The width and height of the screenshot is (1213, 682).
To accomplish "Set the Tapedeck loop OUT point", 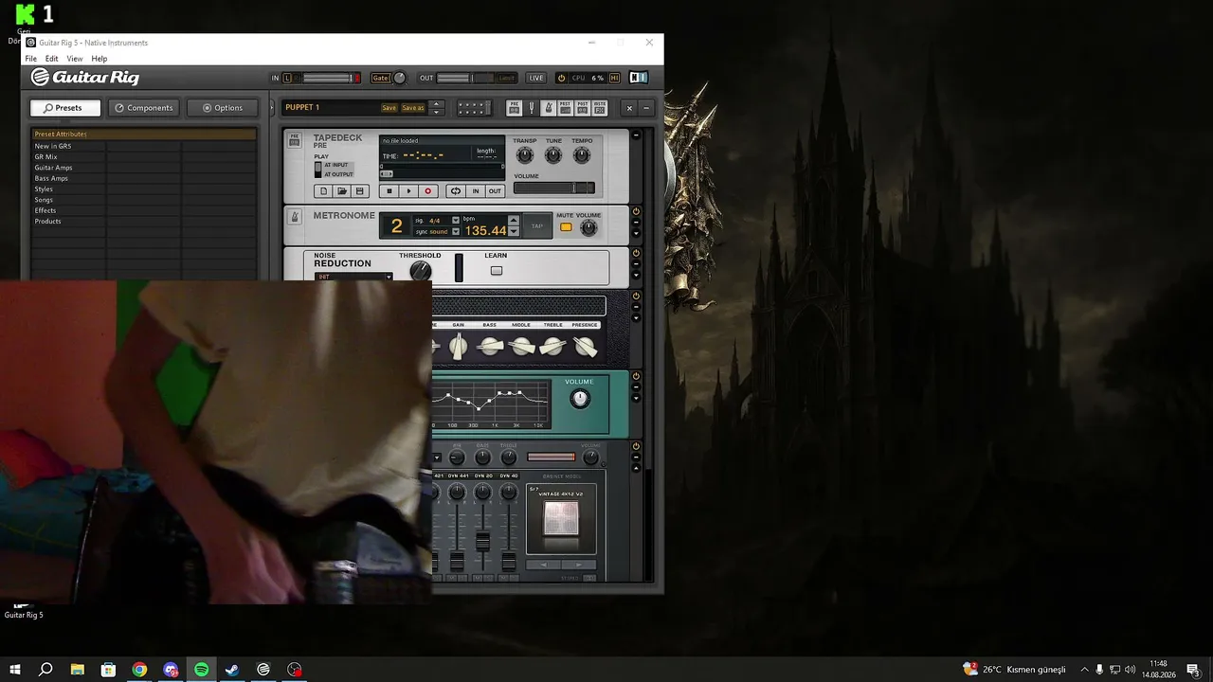I will [x=495, y=191].
